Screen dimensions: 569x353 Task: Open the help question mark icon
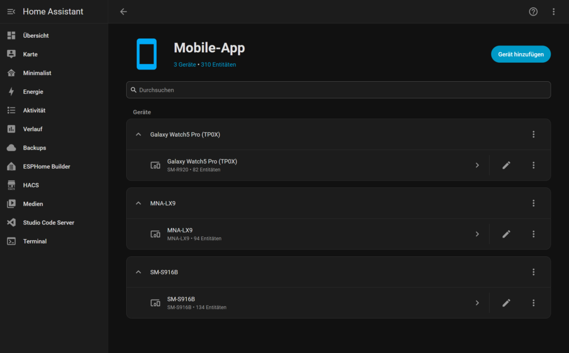click(533, 12)
